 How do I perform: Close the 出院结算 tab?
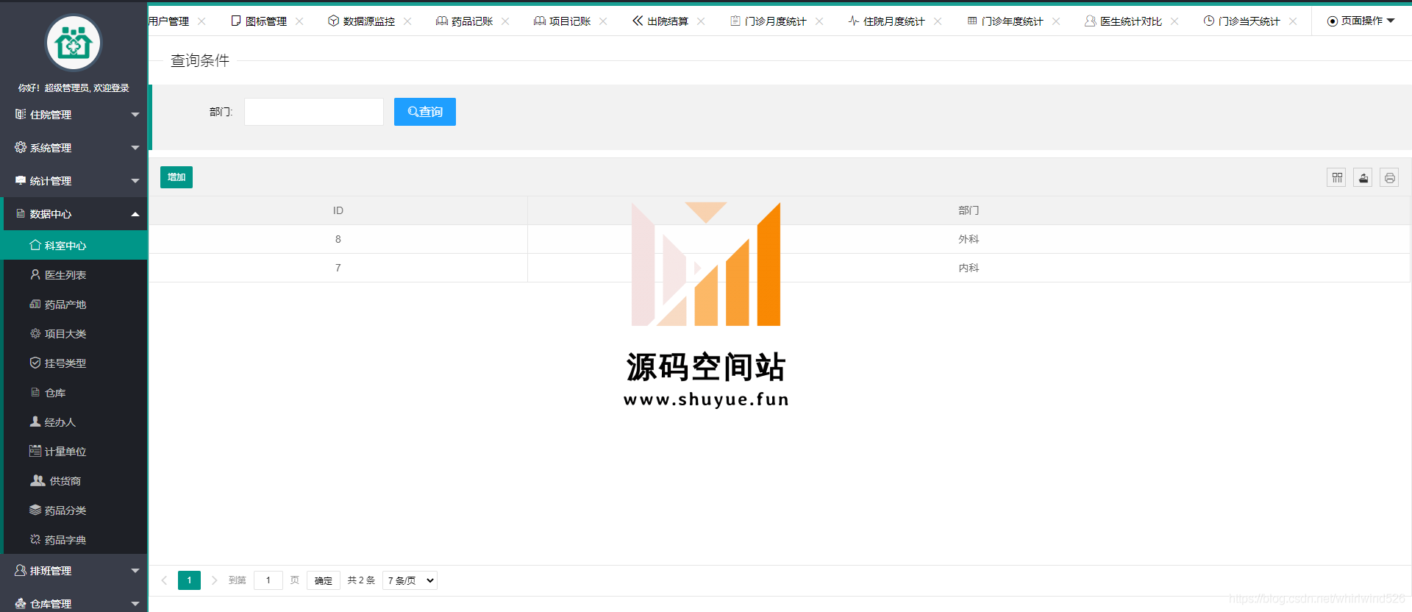[x=701, y=21]
